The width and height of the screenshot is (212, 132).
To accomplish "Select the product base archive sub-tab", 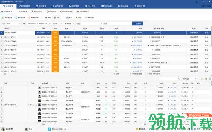I will 66,12.
